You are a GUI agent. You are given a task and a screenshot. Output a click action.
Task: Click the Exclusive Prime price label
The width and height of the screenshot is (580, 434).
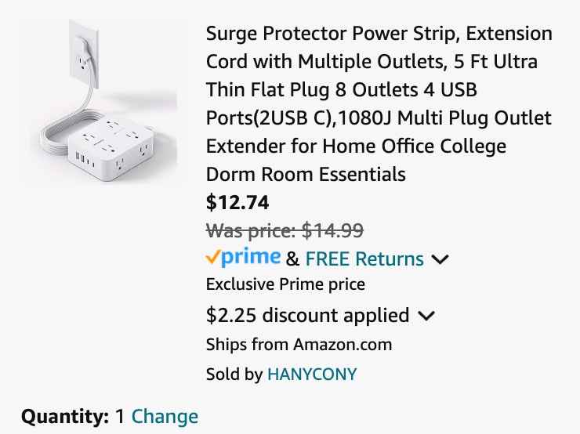coord(285,284)
